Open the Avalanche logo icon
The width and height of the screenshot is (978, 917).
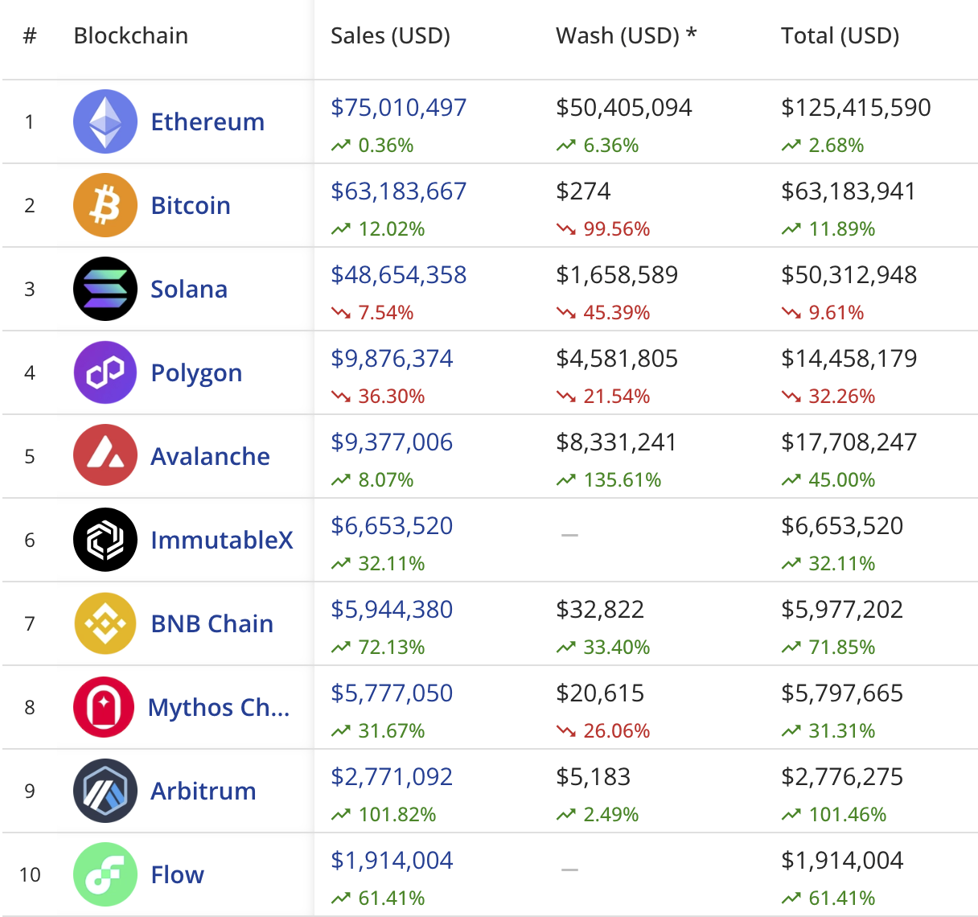pos(105,456)
